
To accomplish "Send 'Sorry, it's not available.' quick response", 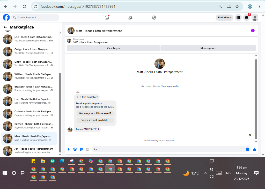I will [95, 120].
